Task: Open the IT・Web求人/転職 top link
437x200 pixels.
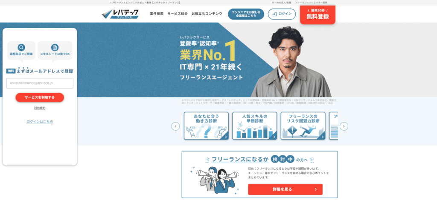Action: 282,3
